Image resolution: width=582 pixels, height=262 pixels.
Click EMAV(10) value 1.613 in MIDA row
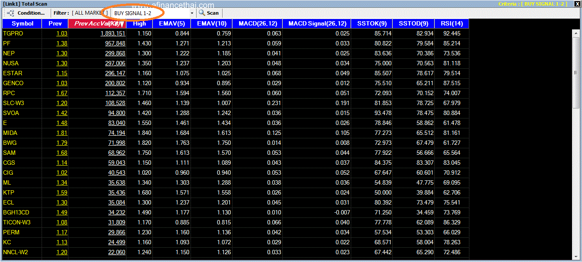[224, 133]
